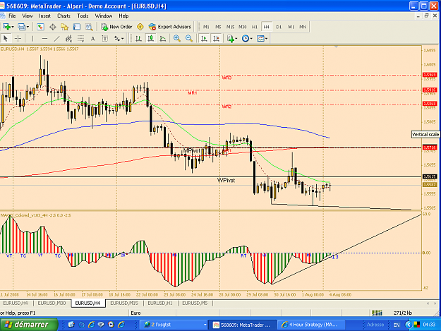Click the 'MR1' resistance label on chart
This screenshot has width=441, height=331.
click(193, 92)
